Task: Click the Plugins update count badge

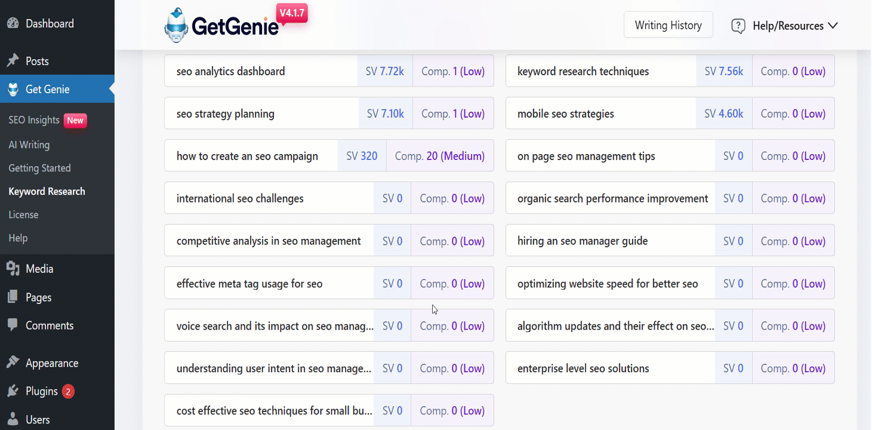Action: pos(68,392)
